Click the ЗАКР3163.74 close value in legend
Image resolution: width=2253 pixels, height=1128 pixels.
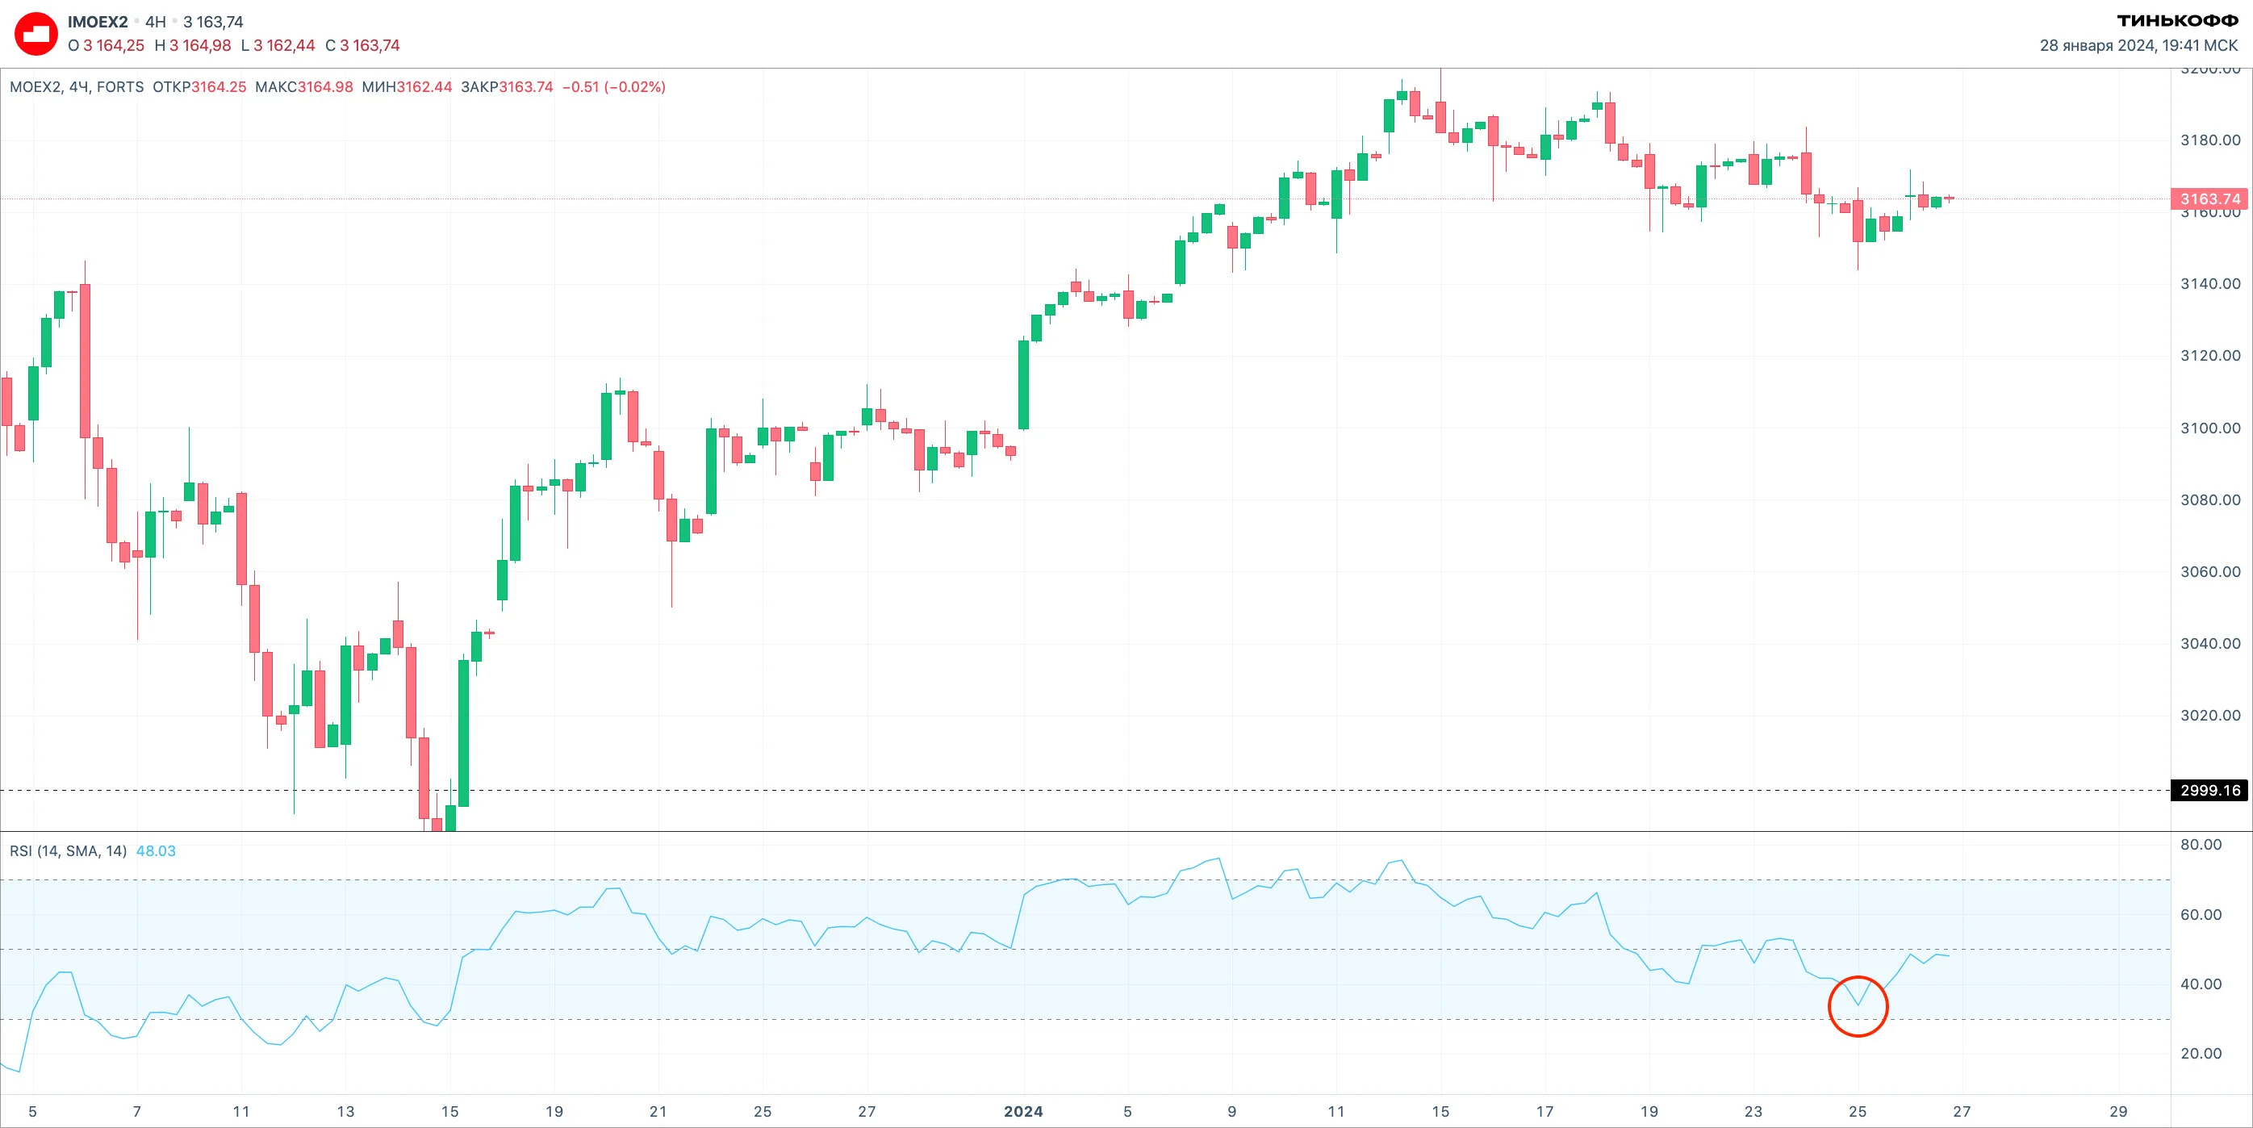508,86
